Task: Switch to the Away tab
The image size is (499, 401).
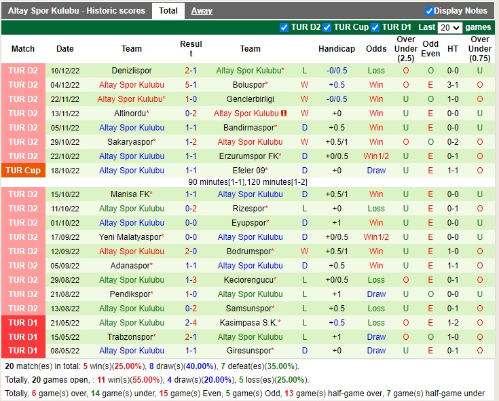Action: pyautogui.click(x=202, y=11)
